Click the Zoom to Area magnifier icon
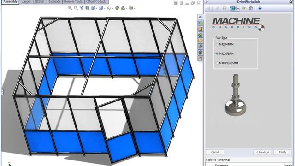Viewport: 295px width, 166px height. tap(76, 8)
